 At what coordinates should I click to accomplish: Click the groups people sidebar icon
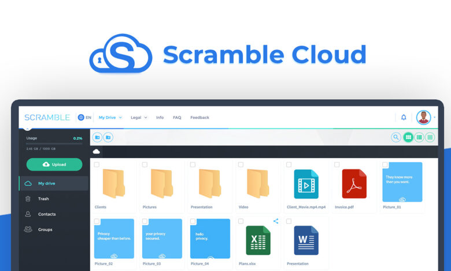[x=28, y=229]
